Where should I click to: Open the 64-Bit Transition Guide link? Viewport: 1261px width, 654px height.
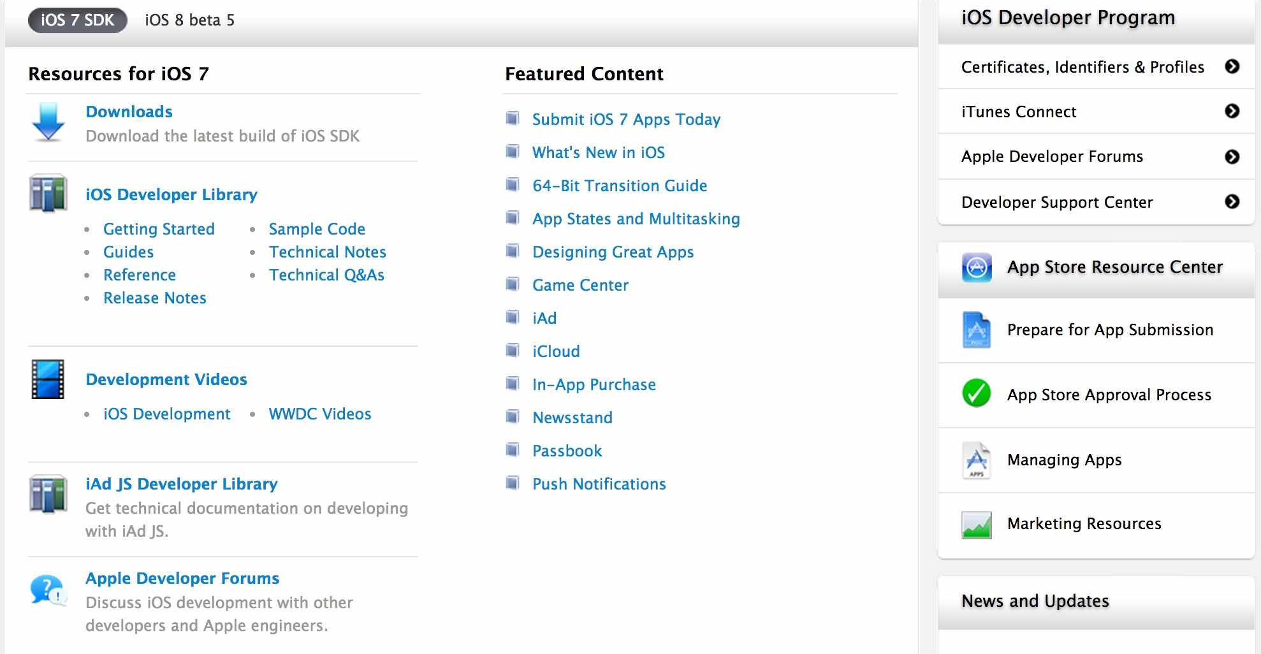pos(620,185)
